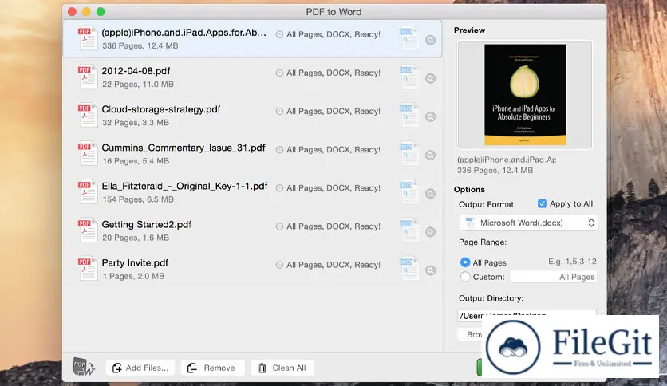The image size is (667, 386).
Task: Click PDF icon of Party Invite.pdf
Action: (88, 268)
